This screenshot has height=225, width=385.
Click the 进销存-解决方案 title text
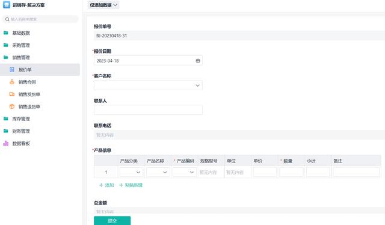click(x=28, y=5)
